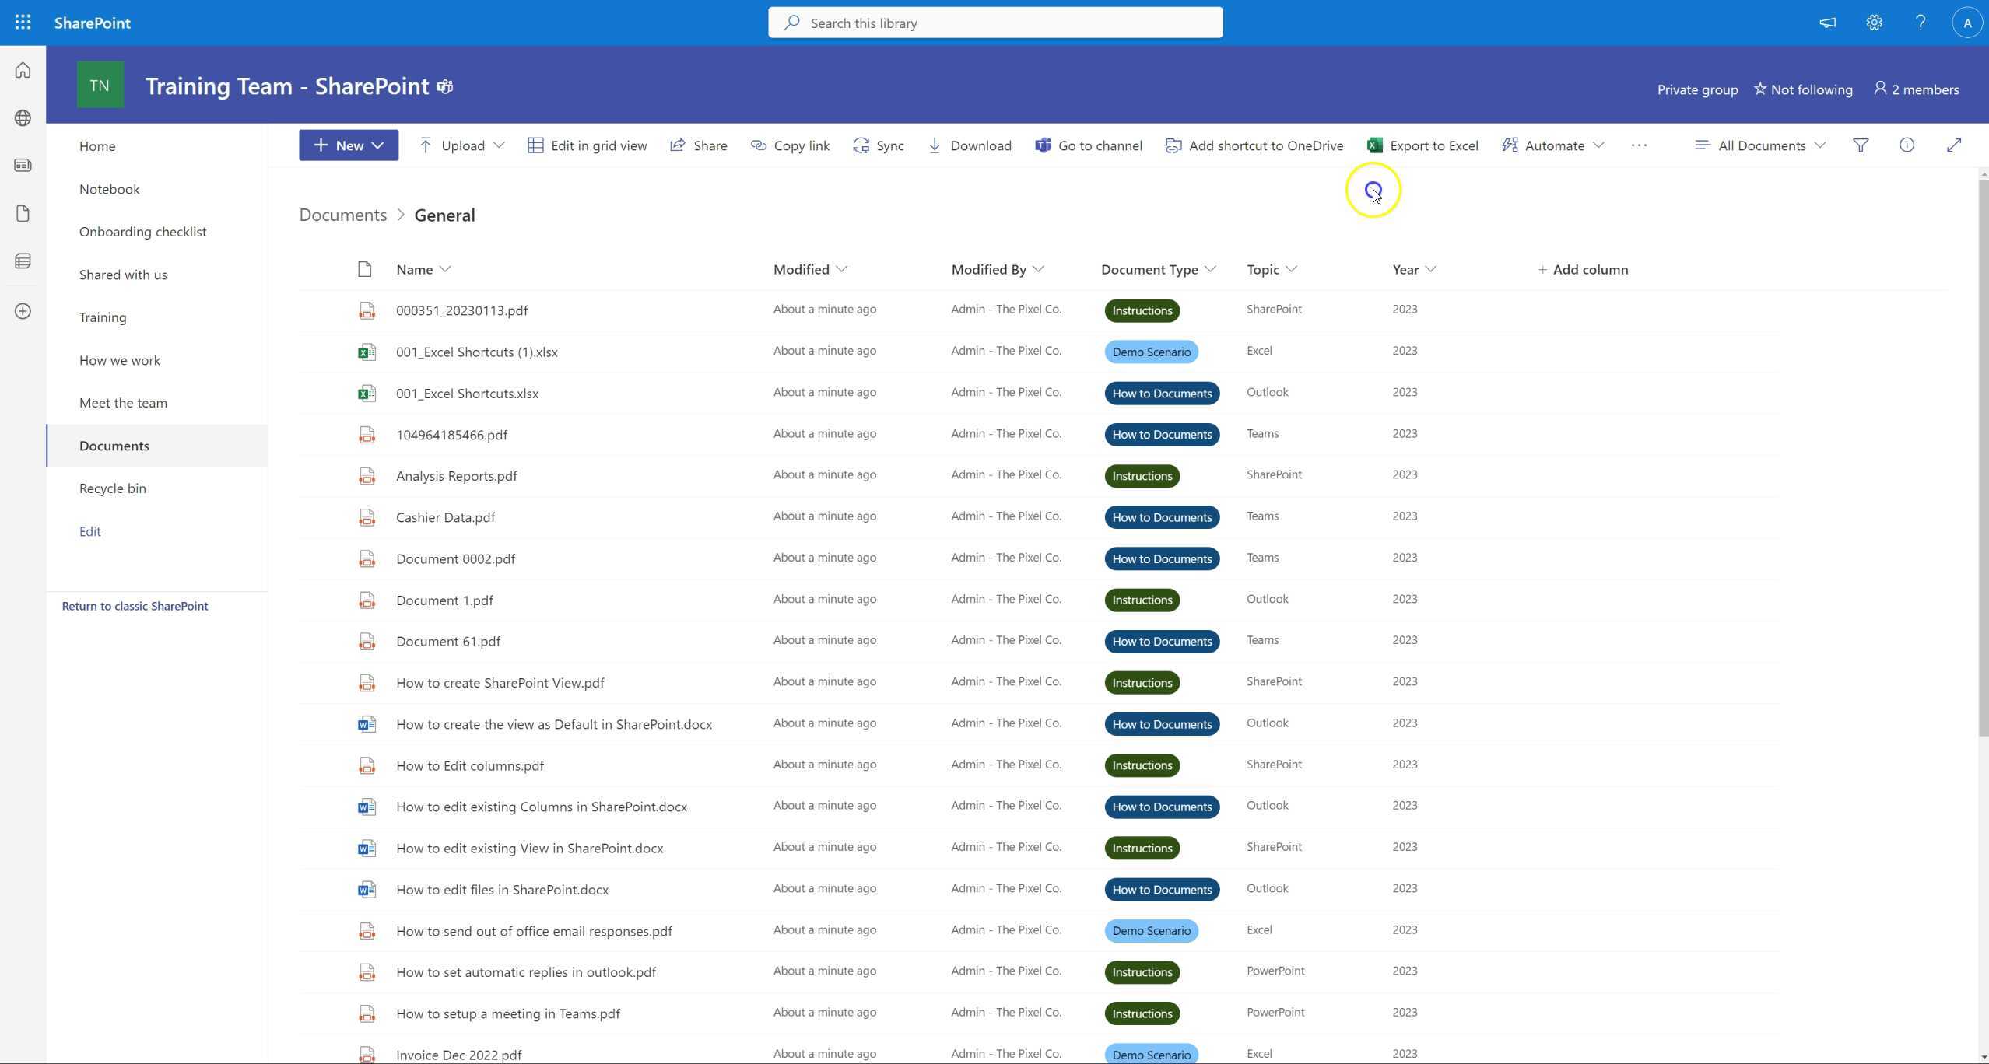Expand content to full screen icon
Image resolution: width=1989 pixels, height=1064 pixels.
click(x=1953, y=145)
